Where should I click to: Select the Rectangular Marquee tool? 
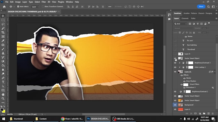pyautogui.click(x=3, y=20)
